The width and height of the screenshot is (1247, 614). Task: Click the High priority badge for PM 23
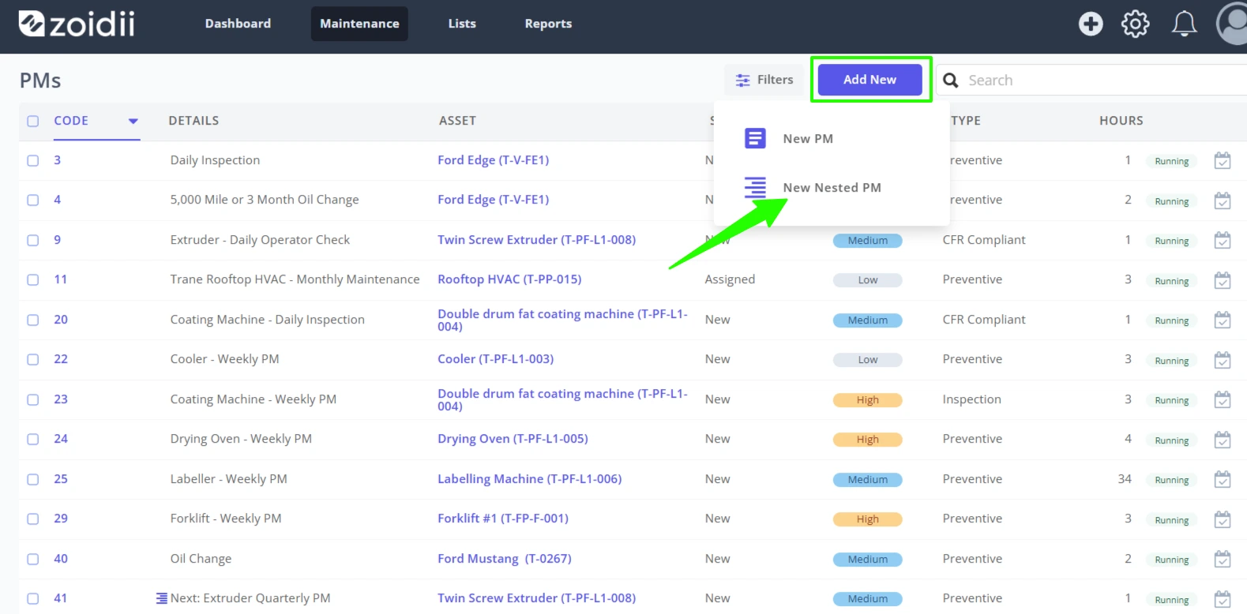coord(867,400)
